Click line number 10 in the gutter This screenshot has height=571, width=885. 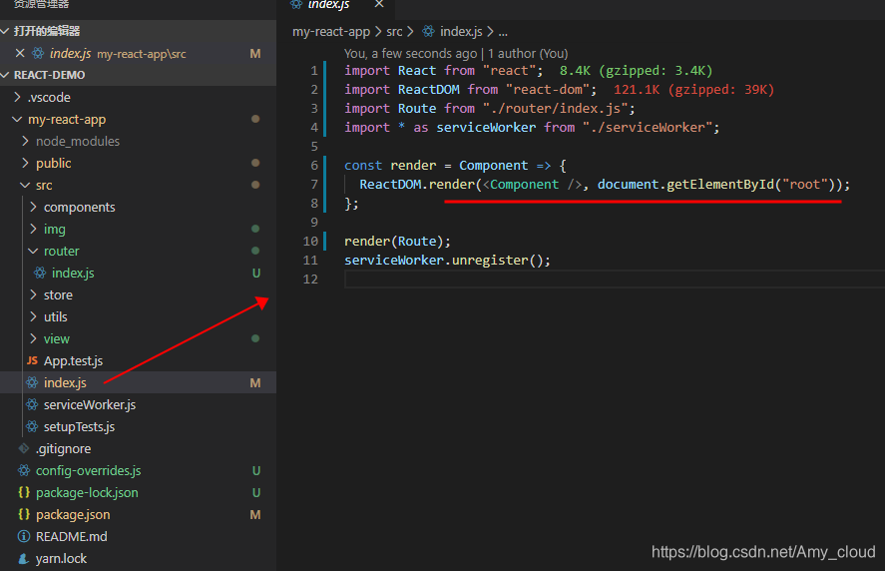coord(310,242)
